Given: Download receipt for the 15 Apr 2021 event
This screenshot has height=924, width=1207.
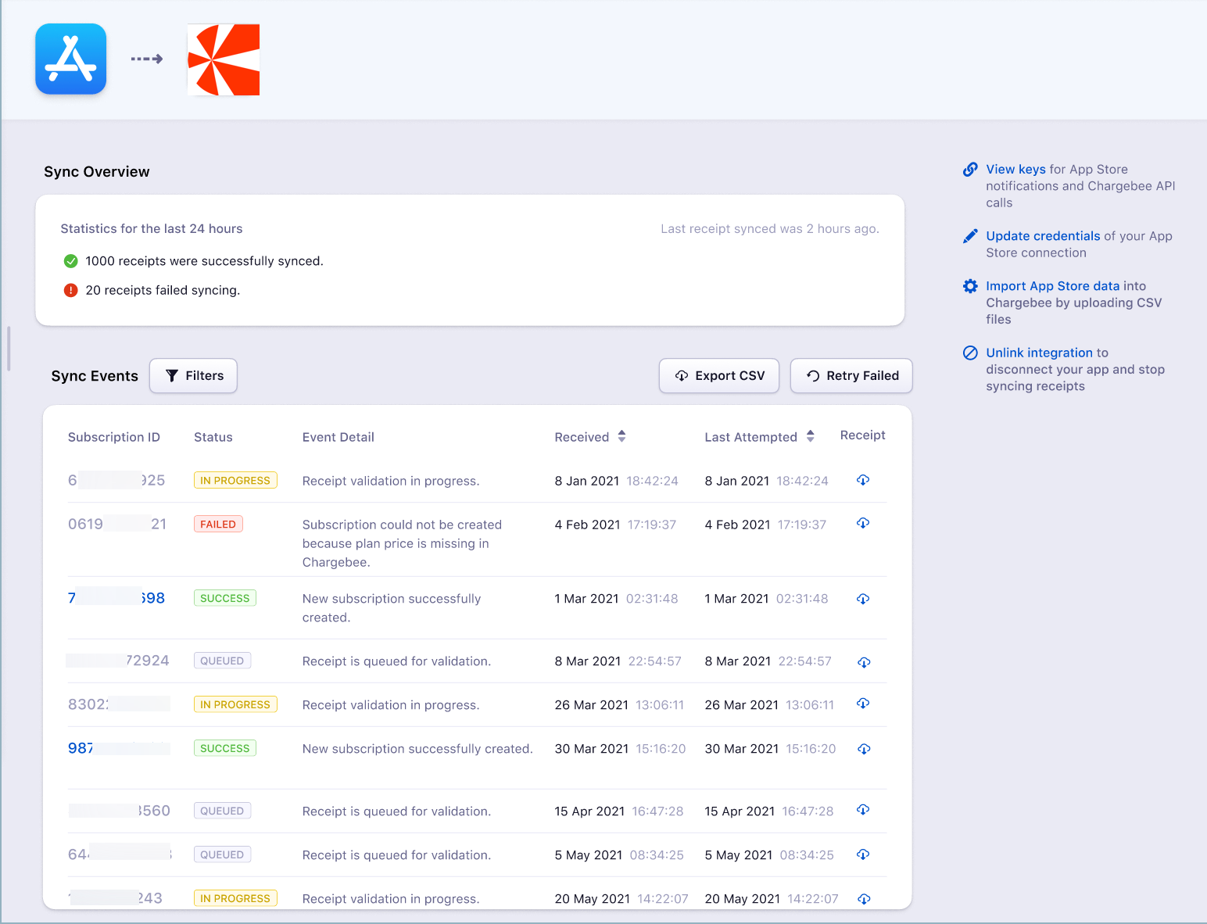Looking at the screenshot, I should point(863,810).
